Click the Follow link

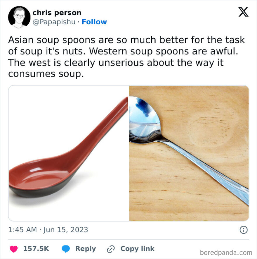click(x=94, y=22)
